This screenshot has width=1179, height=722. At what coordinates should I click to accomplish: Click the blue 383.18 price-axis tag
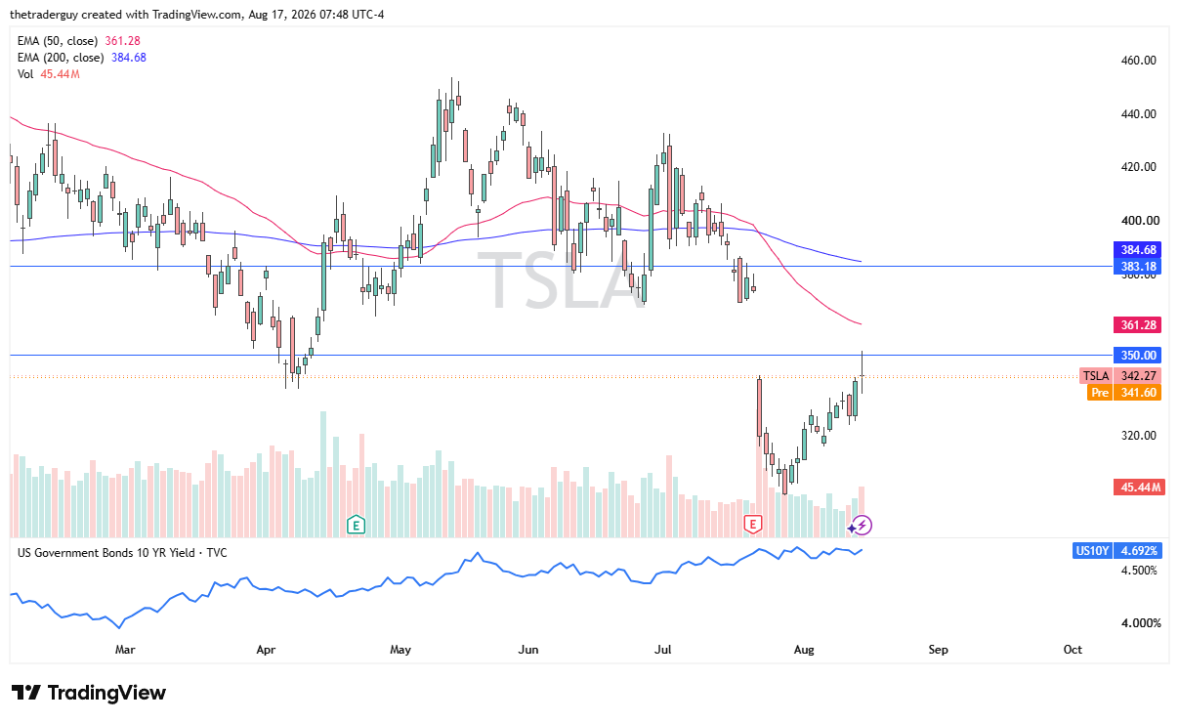[x=1137, y=266]
